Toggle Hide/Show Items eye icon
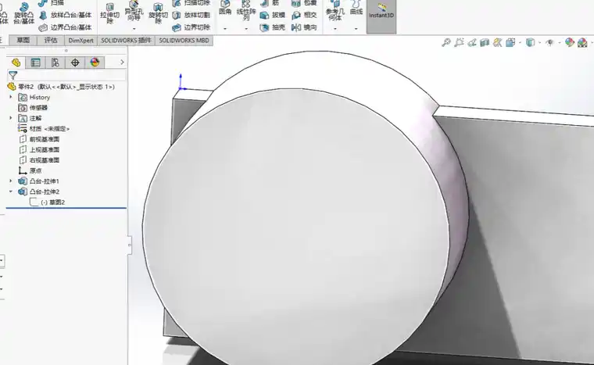The image size is (594, 365). (549, 42)
